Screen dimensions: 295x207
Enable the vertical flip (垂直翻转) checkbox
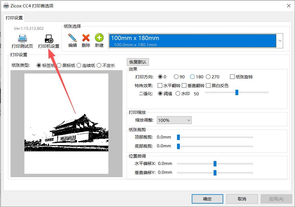pos(184,85)
